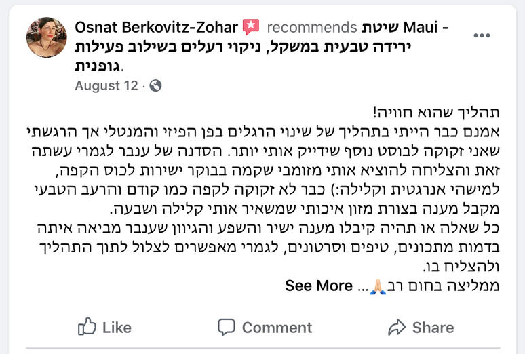Click the thumbs-up Like icon

click(x=87, y=327)
